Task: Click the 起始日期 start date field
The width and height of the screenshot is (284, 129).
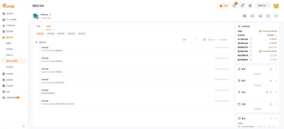Action: click(211, 40)
